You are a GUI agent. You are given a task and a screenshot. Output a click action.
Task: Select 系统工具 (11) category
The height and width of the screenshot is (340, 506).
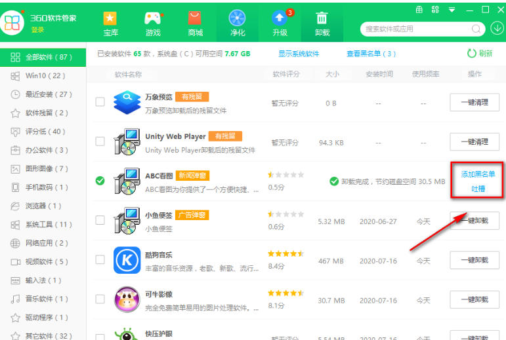tap(43, 225)
